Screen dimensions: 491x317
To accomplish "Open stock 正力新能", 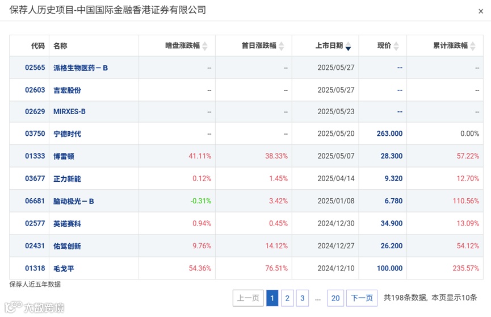I will point(67,179).
